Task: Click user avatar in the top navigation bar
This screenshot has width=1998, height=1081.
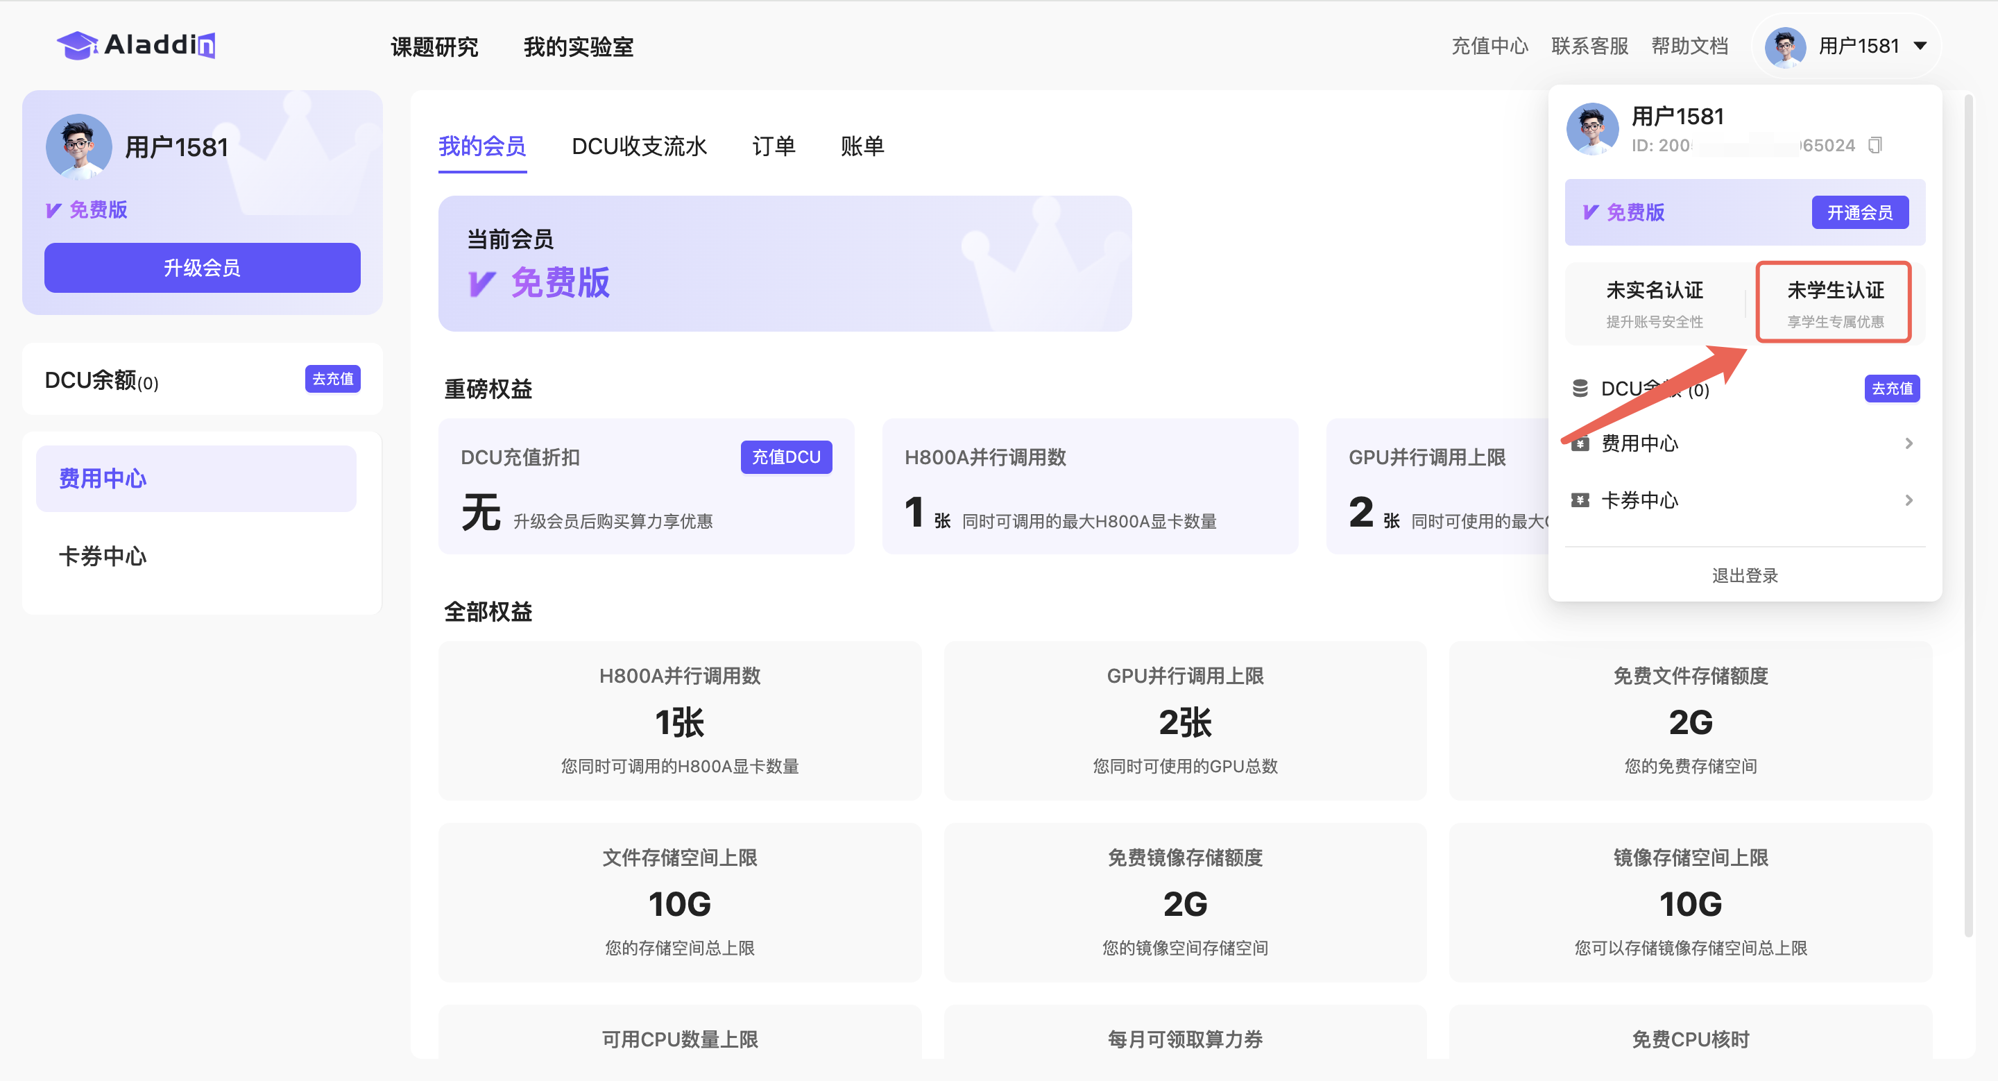Action: click(x=1785, y=46)
